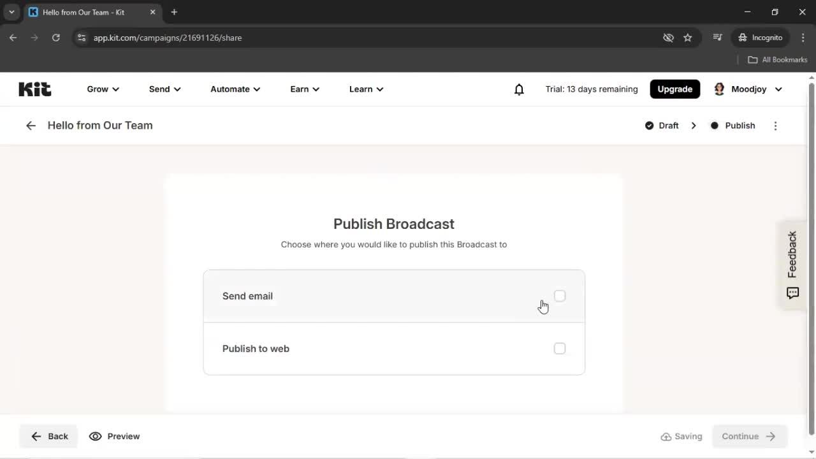Open the Automate dropdown
The image size is (816, 459).
coord(234,89)
